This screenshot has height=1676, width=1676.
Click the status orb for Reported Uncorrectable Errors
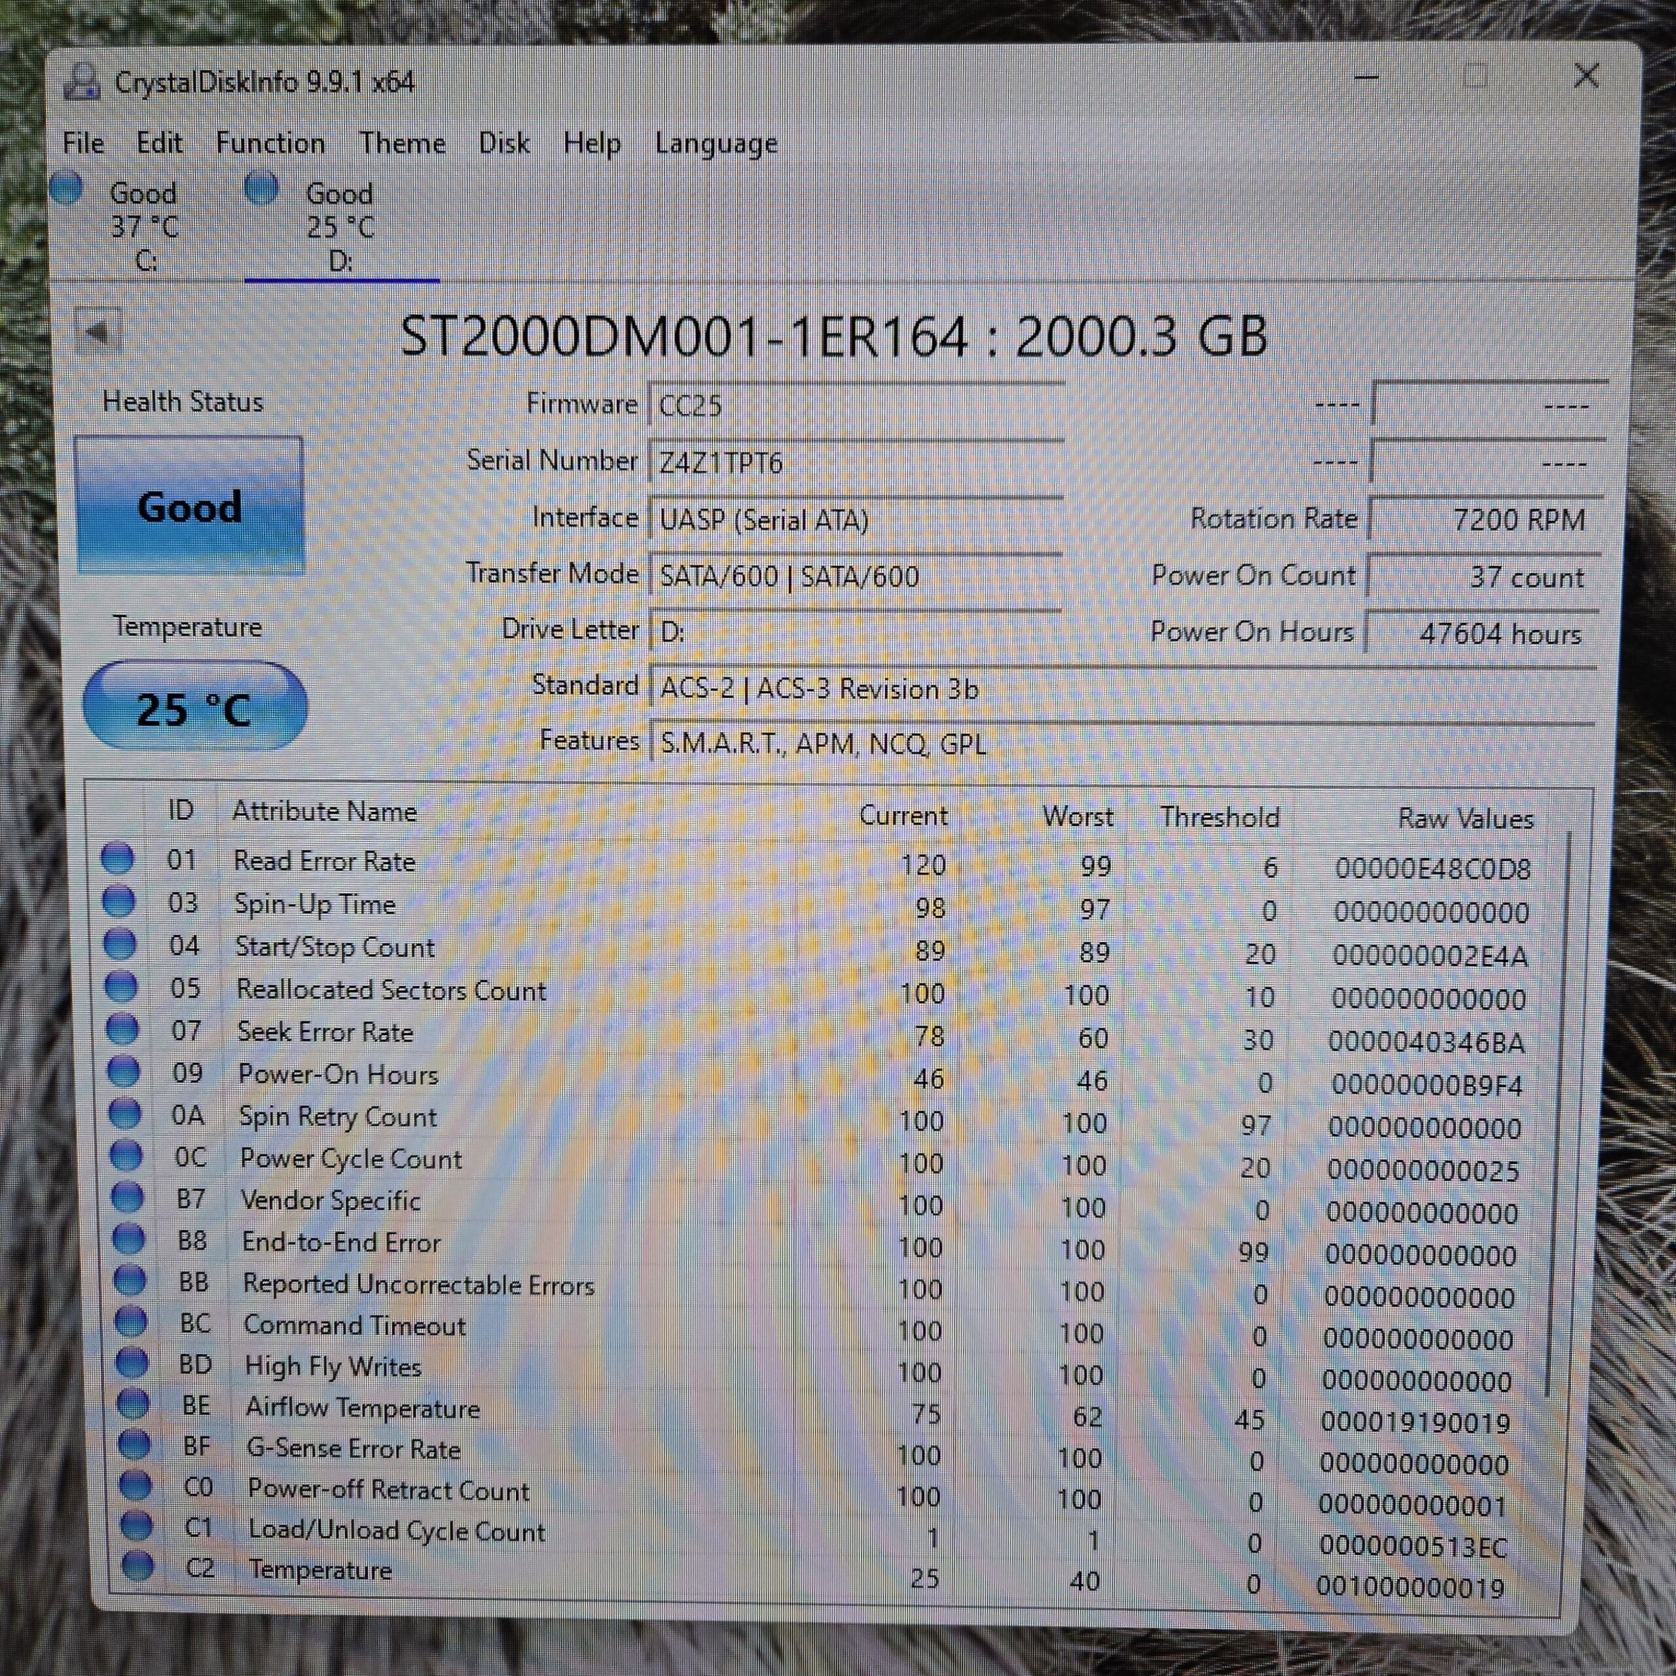click(130, 1281)
